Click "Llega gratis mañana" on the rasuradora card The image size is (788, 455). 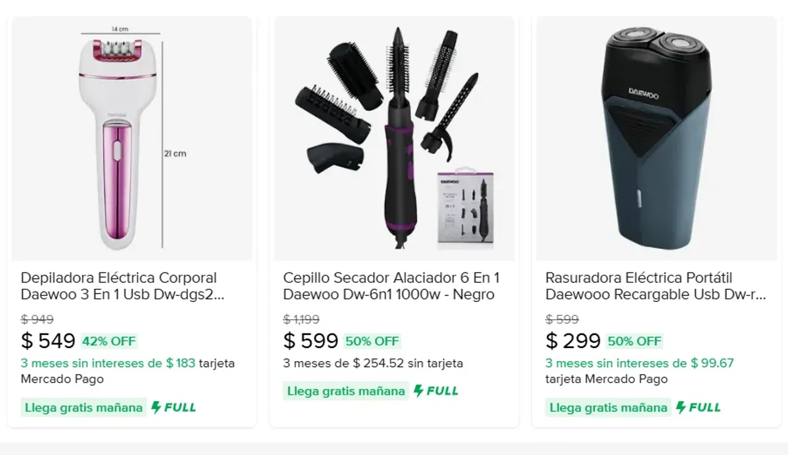pos(608,408)
